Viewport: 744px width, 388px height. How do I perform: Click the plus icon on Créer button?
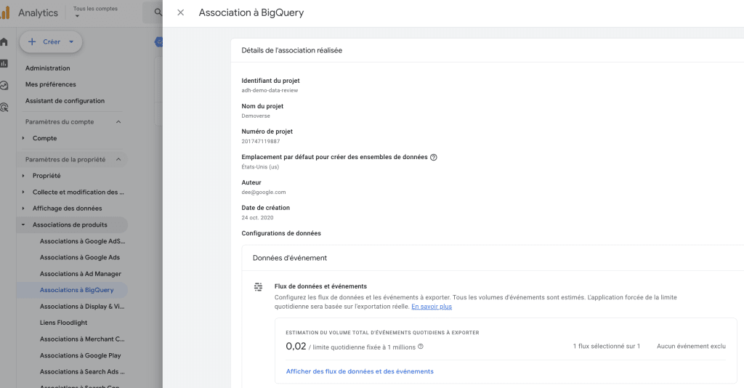32,41
